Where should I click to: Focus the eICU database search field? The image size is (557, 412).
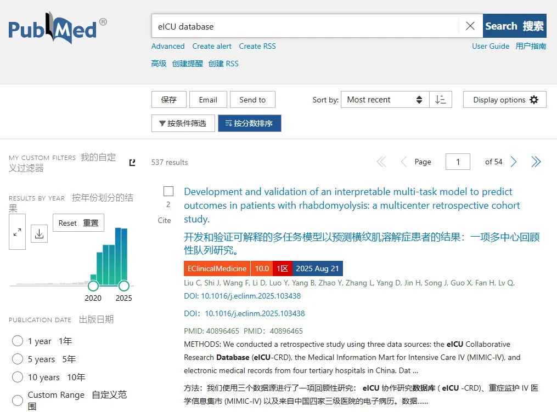click(306, 26)
